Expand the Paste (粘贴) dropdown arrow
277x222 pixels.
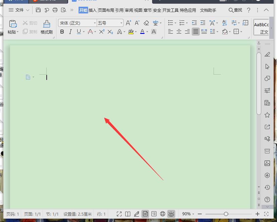click(x=18, y=32)
